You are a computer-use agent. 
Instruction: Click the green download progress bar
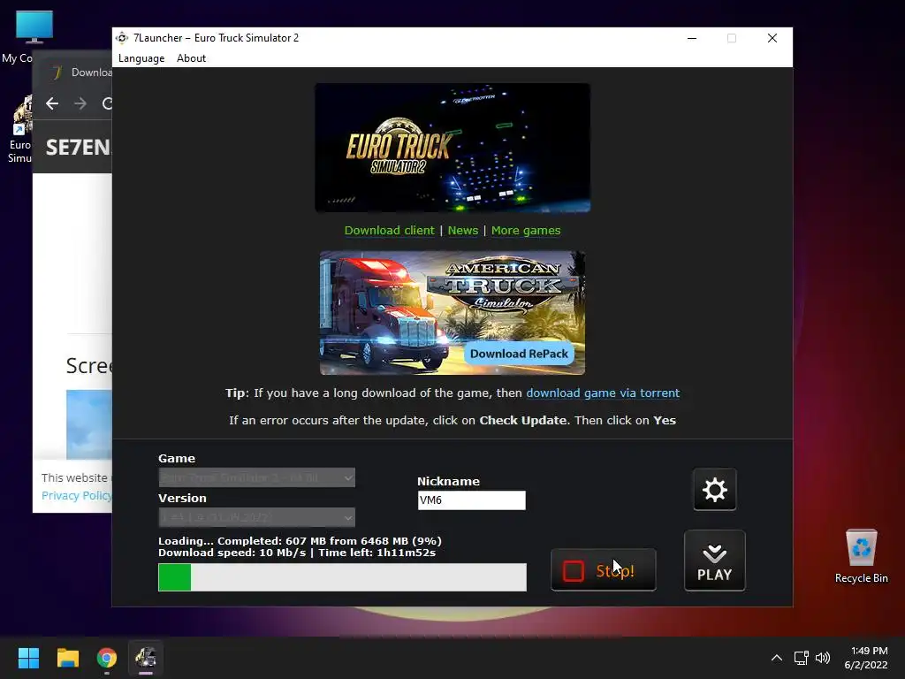coord(342,576)
